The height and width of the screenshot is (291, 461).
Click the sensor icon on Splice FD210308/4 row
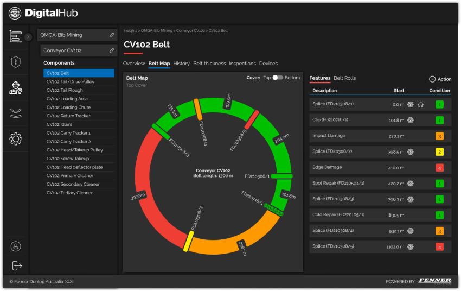point(411,231)
